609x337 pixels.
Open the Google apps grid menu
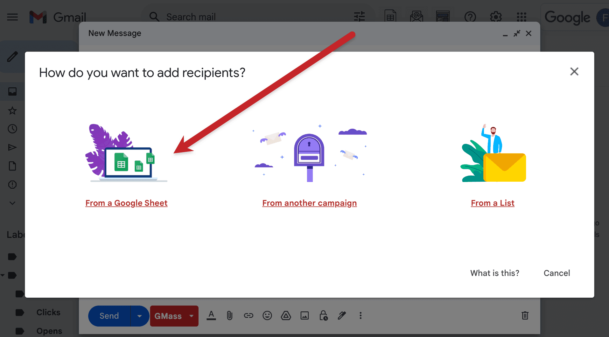click(x=521, y=17)
